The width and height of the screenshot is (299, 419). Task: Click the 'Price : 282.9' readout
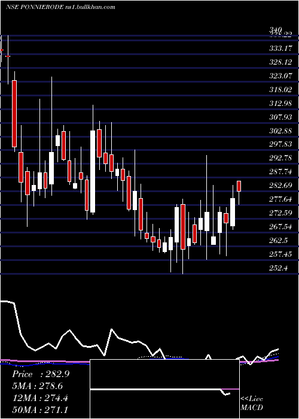click(x=41, y=374)
